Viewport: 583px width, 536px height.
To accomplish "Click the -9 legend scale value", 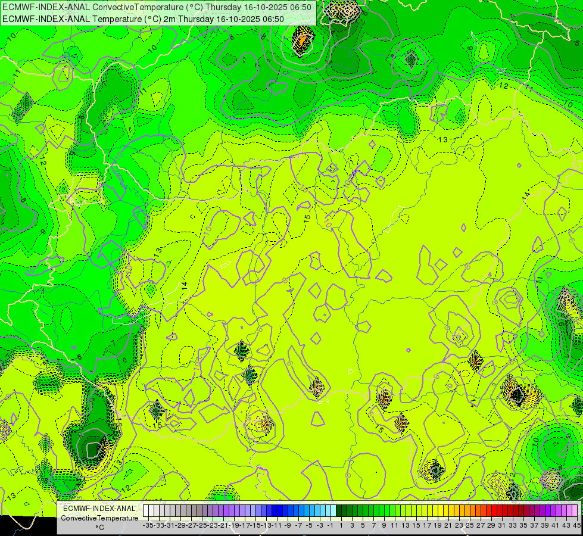I will 288,526.
